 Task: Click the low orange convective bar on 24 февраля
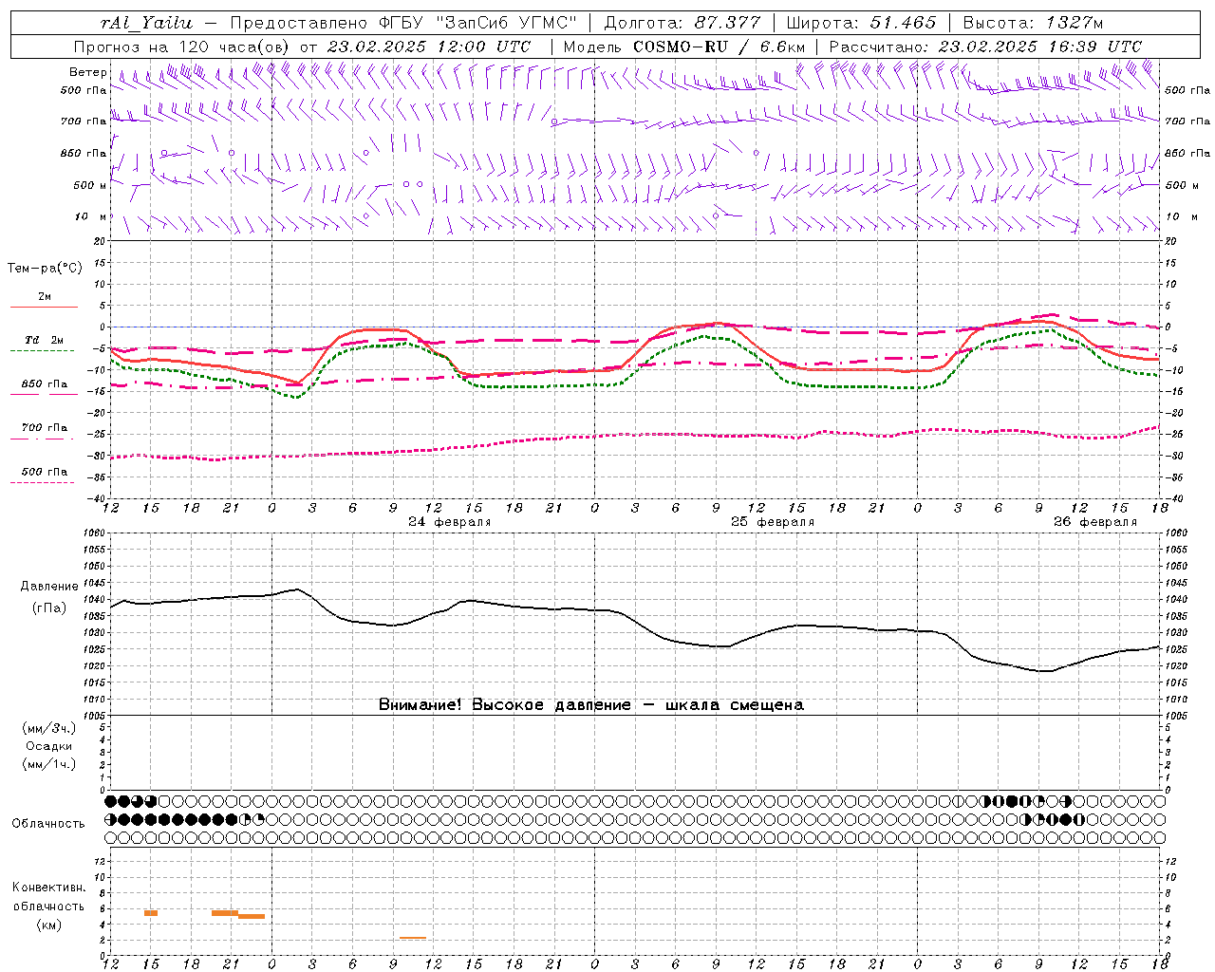(413, 938)
